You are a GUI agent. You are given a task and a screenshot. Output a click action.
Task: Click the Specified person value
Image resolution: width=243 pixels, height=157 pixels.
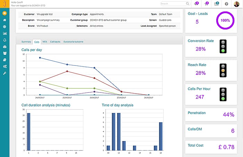click(167, 26)
